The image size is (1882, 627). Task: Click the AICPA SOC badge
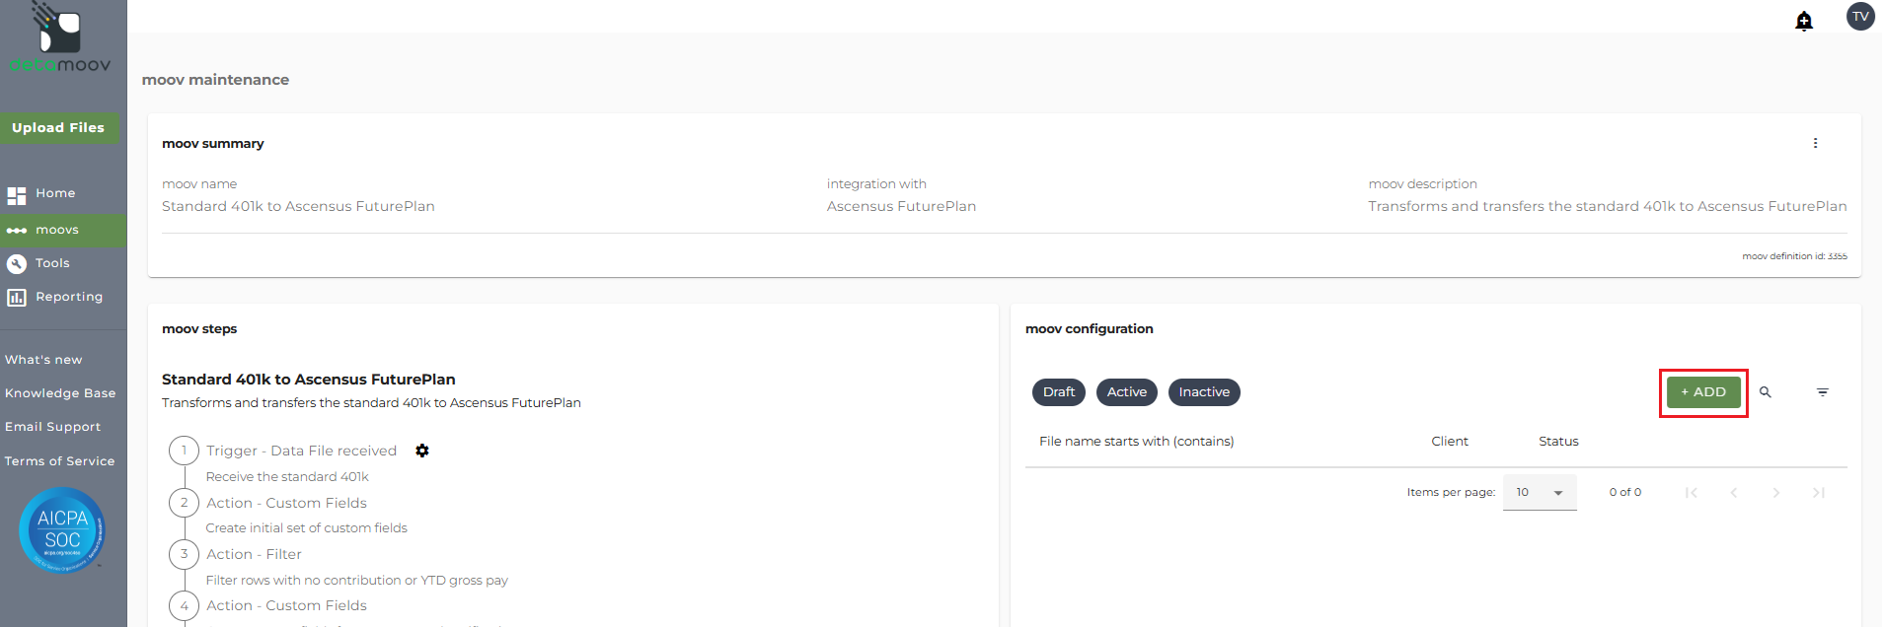(x=62, y=530)
